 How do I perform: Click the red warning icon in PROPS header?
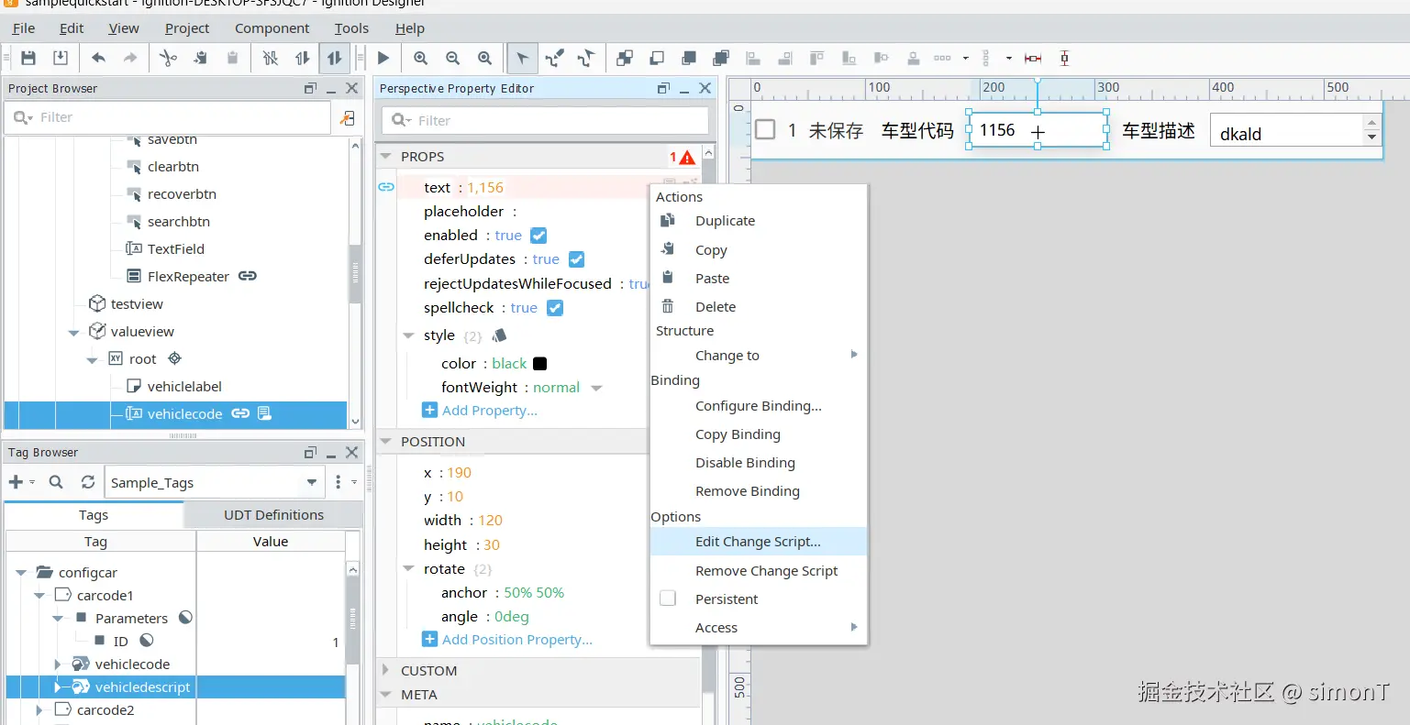pos(687,158)
